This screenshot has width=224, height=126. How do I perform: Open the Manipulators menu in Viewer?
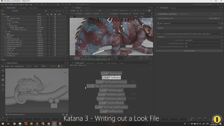point(19,66)
